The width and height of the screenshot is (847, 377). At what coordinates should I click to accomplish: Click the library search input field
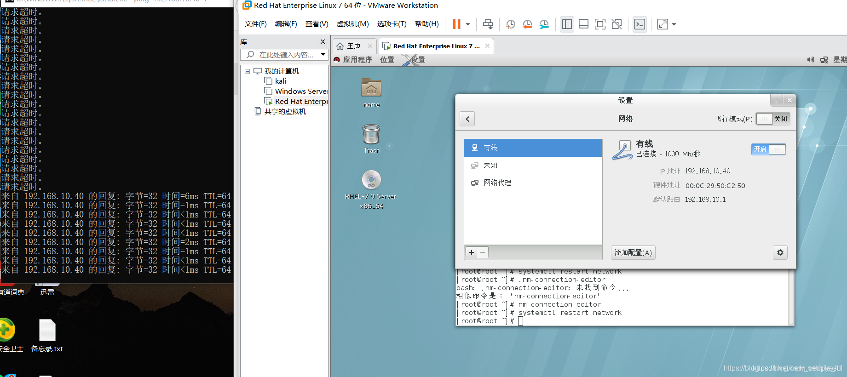pyautogui.click(x=280, y=55)
